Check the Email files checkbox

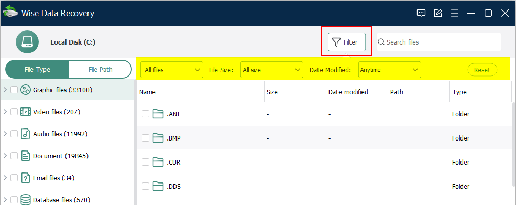click(x=14, y=178)
